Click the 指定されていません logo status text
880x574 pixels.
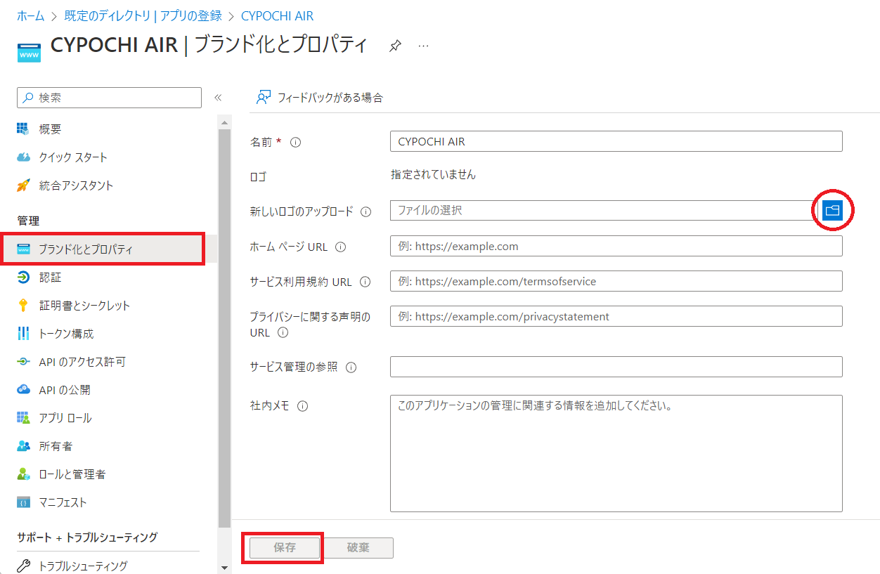(x=433, y=175)
